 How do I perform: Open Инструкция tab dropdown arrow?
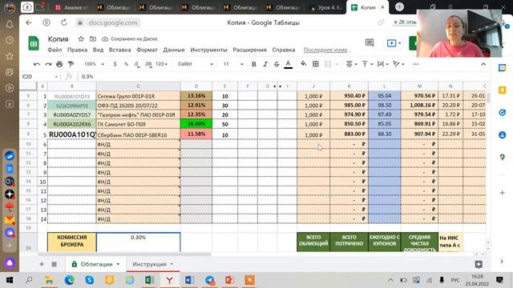pos(172,264)
